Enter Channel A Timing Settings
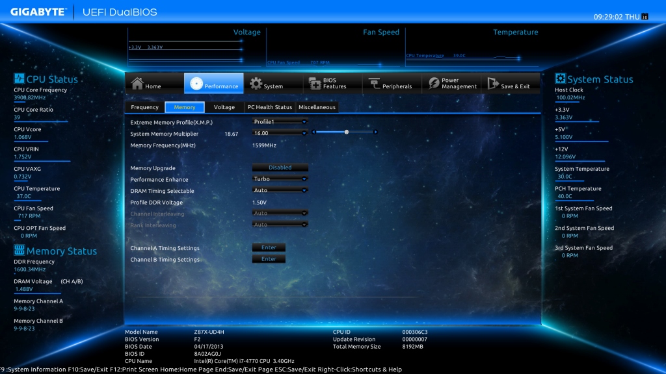 pyautogui.click(x=269, y=247)
